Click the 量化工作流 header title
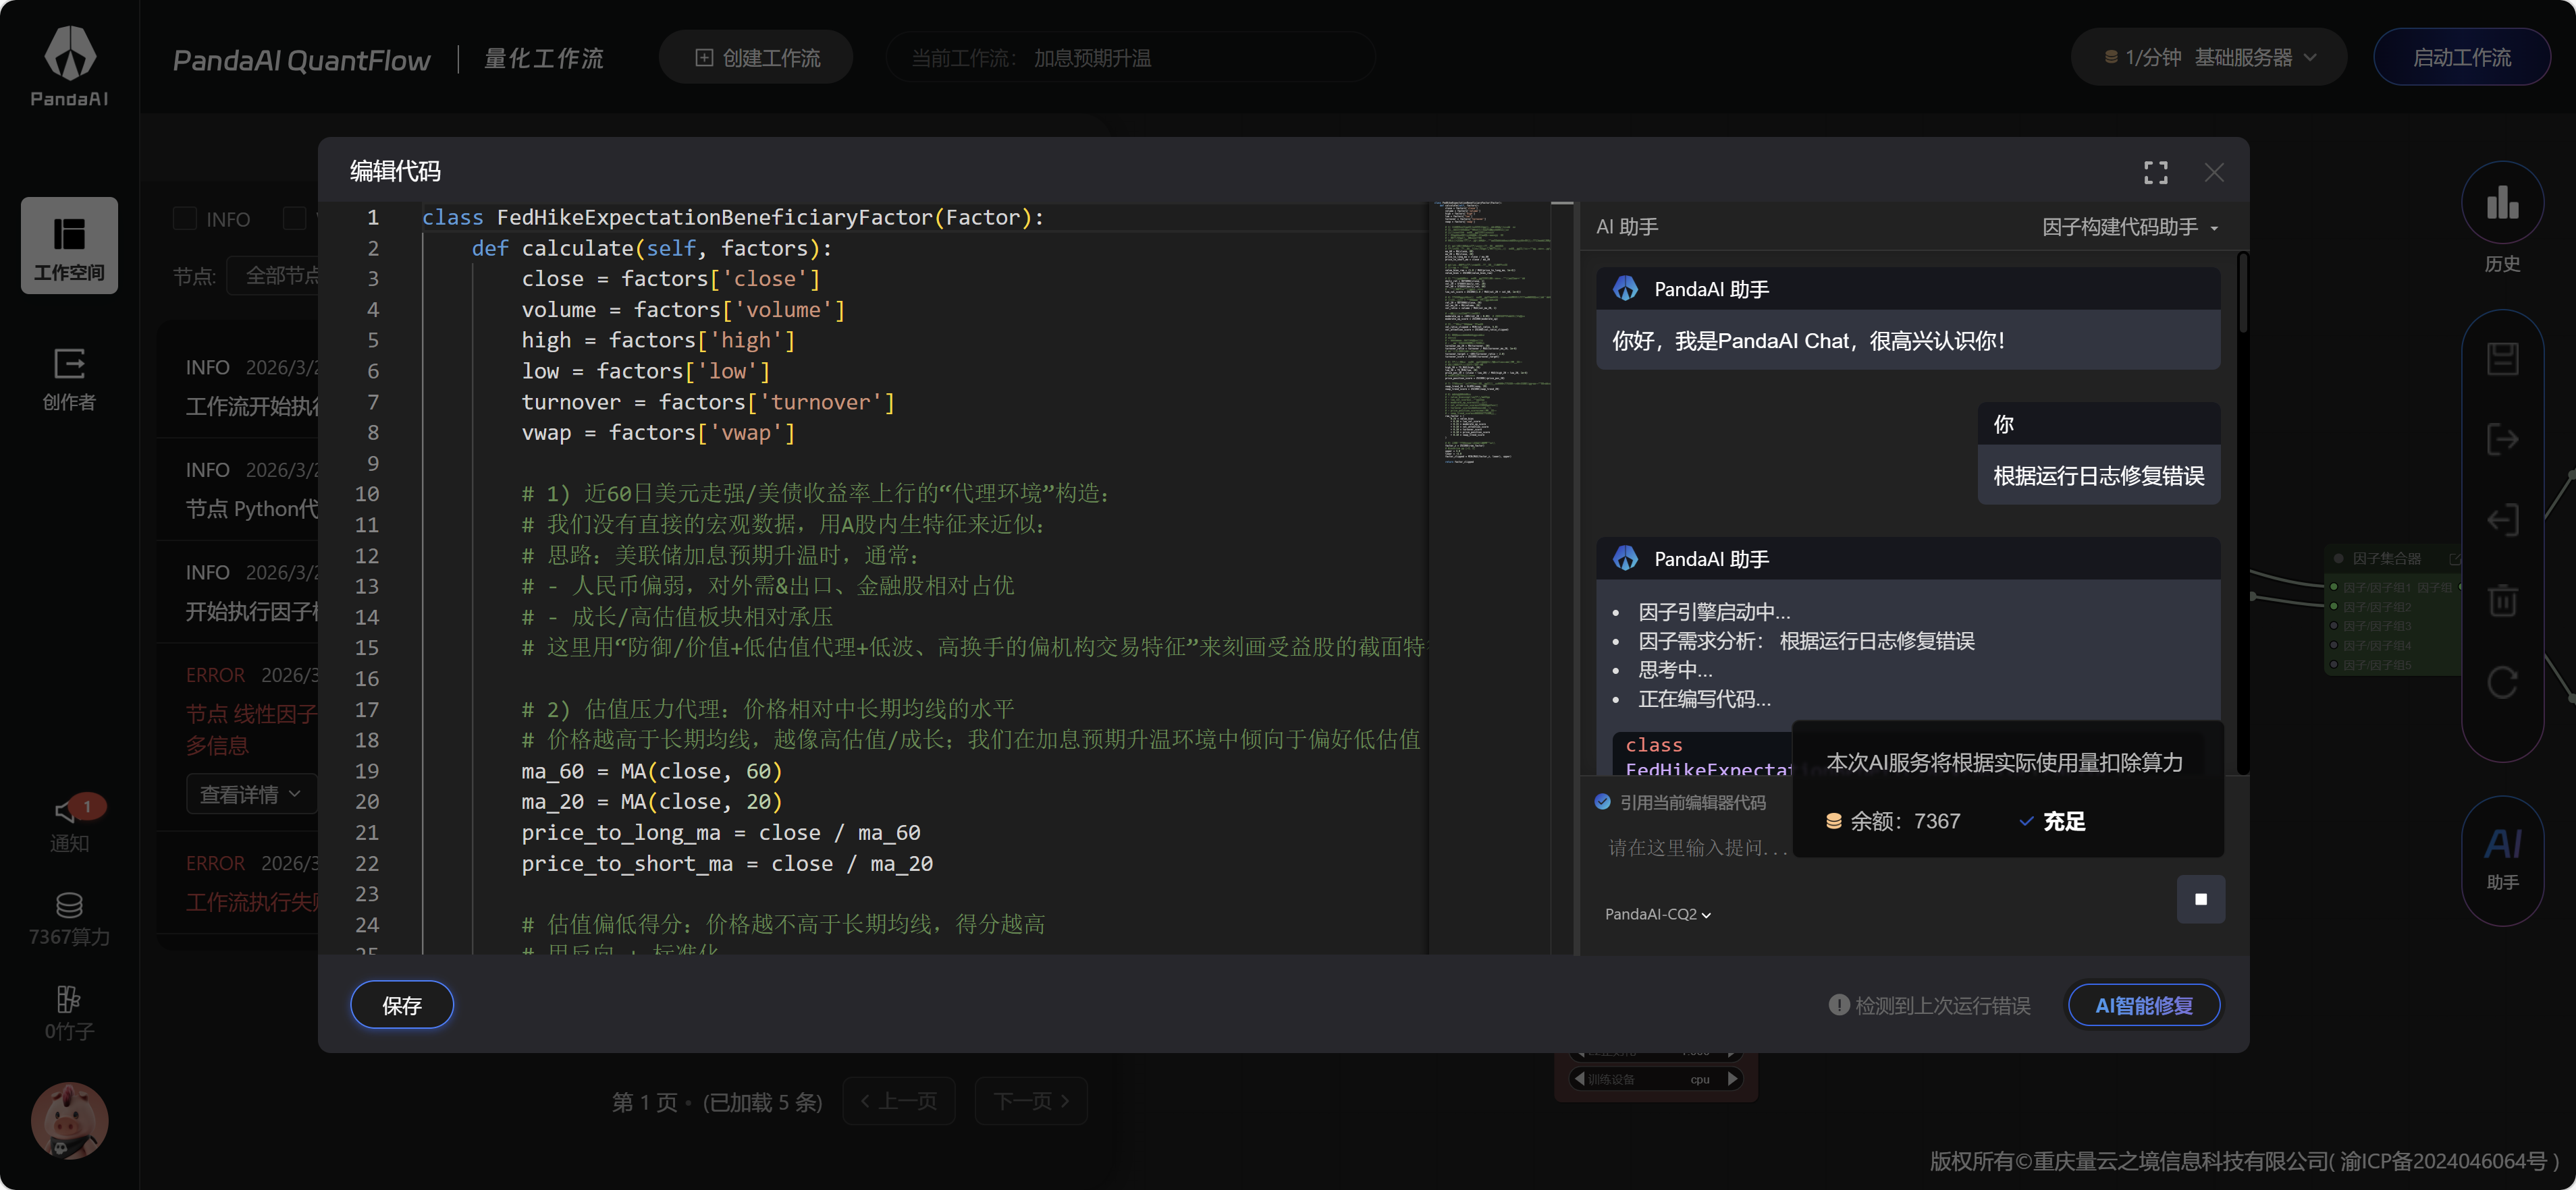The image size is (2576, 1190). click(x=544, y=58)
